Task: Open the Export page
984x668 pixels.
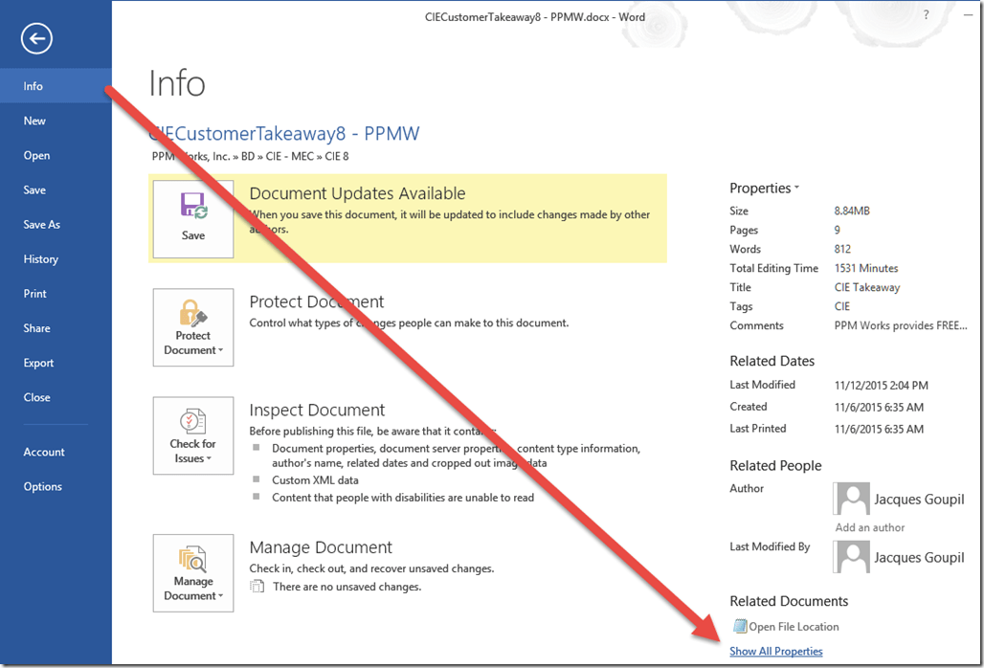Action: 56,363
